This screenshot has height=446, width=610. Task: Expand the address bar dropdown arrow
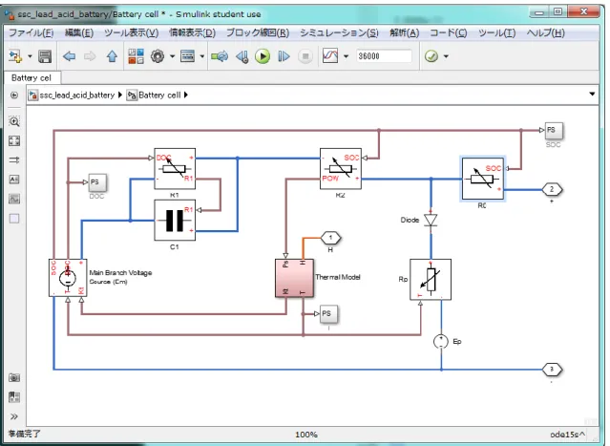click(592, 95)
